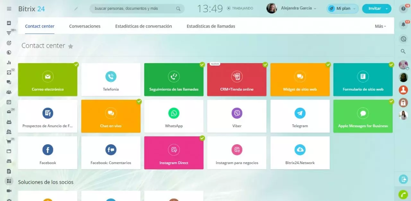
Task: Open the target goal icon in the left sidebar
Action: (x=9, y=43)
